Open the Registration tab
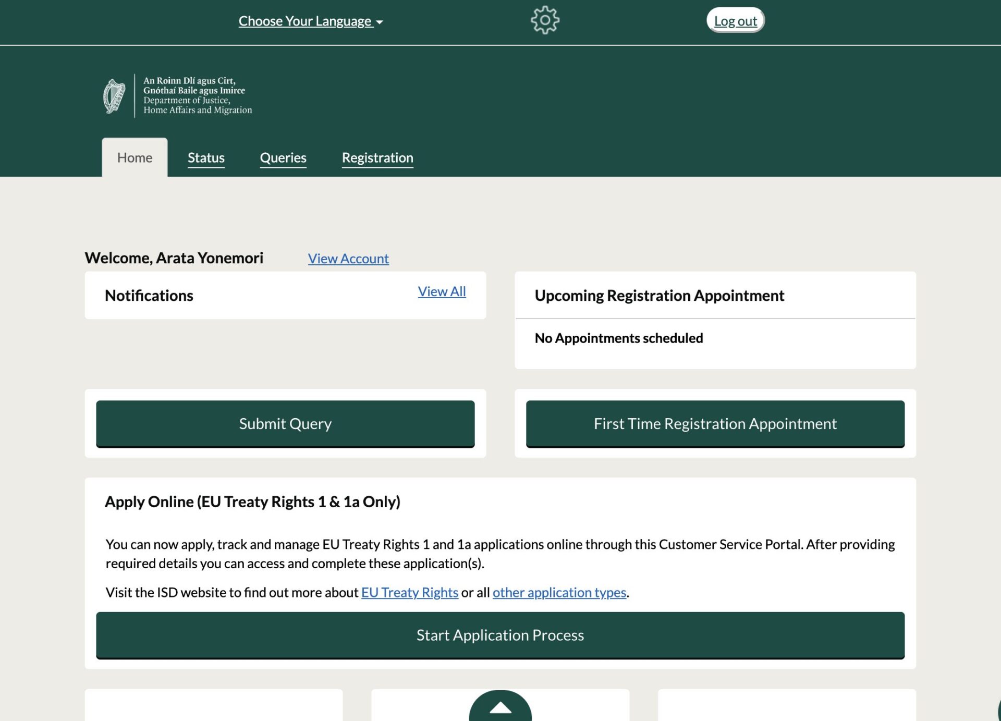1001x721 pixels. coord(377,157)
